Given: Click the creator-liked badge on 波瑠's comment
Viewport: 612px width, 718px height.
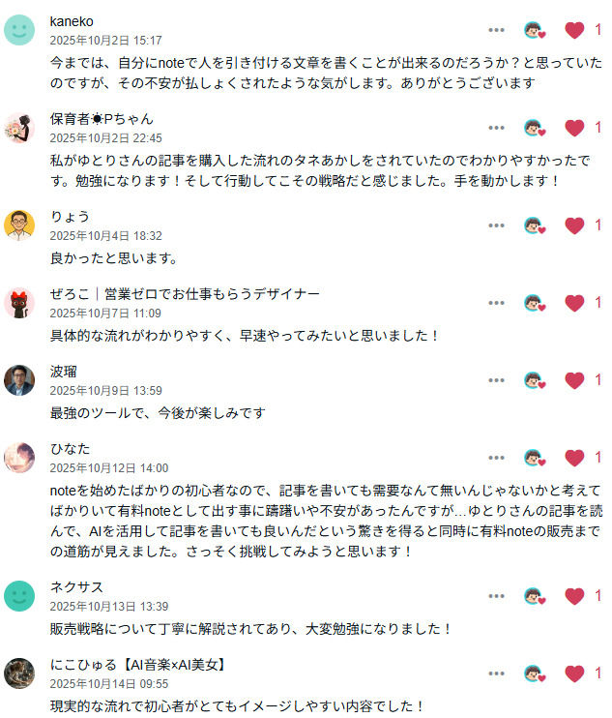Looking at the screenshot, I should [x=534, y=380].
